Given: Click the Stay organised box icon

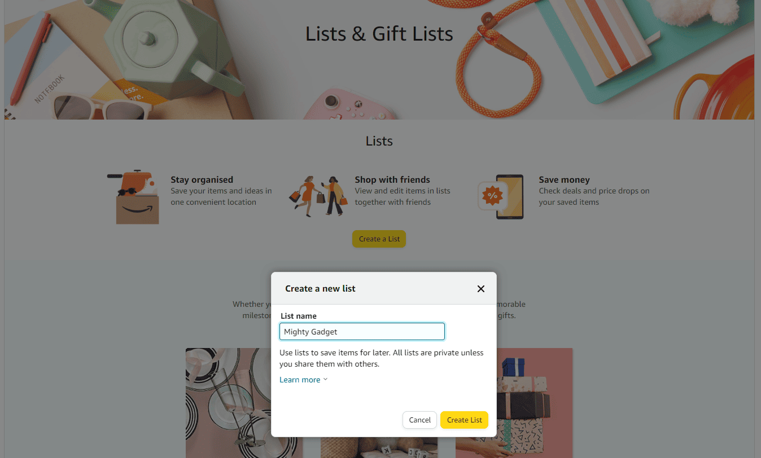Looking at the screenshot, I should (134, 197).
